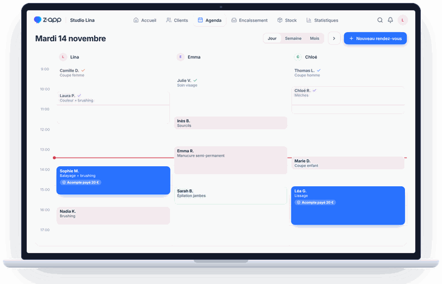Open Emma R. Manucure semi-permanent appointment
This screenshot has height=284, width=442.
point(231,160)
